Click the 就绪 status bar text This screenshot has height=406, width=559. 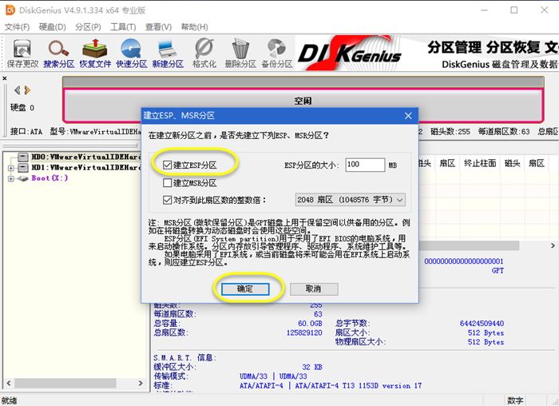(9, 400)
